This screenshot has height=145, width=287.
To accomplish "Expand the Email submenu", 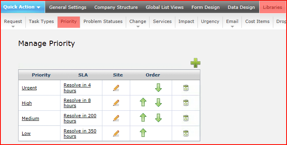I will coord(232,23).
